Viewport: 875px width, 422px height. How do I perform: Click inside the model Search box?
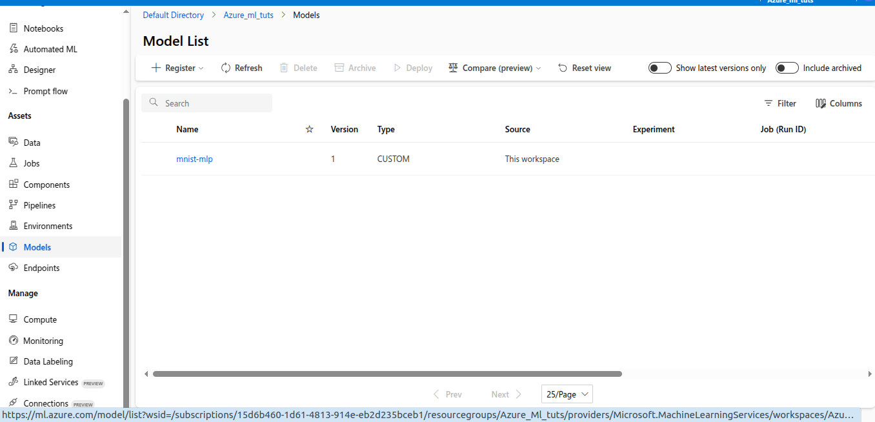click(206, 103)
